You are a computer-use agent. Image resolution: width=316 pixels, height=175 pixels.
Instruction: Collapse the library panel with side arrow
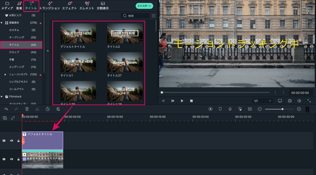(48, 51)
